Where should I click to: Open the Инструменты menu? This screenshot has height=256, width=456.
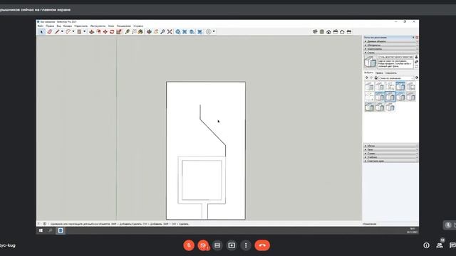pos(98,26)
